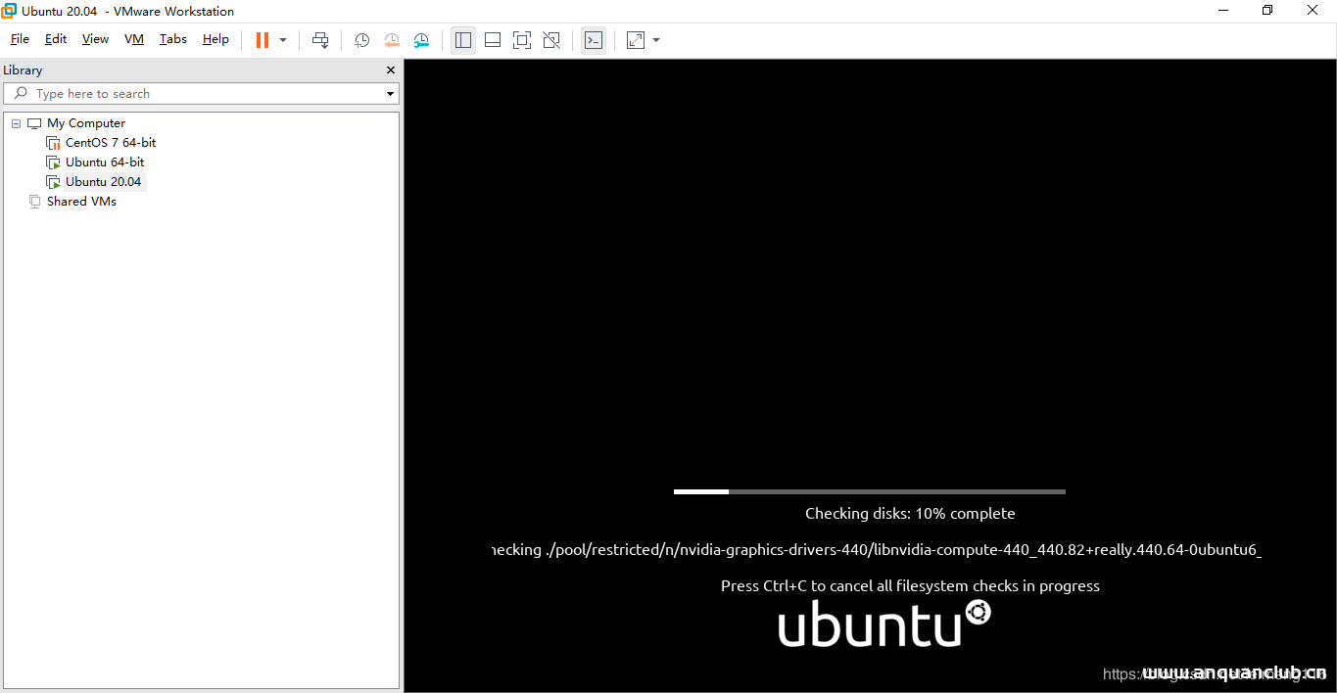Revert VM to previous snapshot
Image resolution: width=1337 pixels, height=693 pixels.
(392, 40)
